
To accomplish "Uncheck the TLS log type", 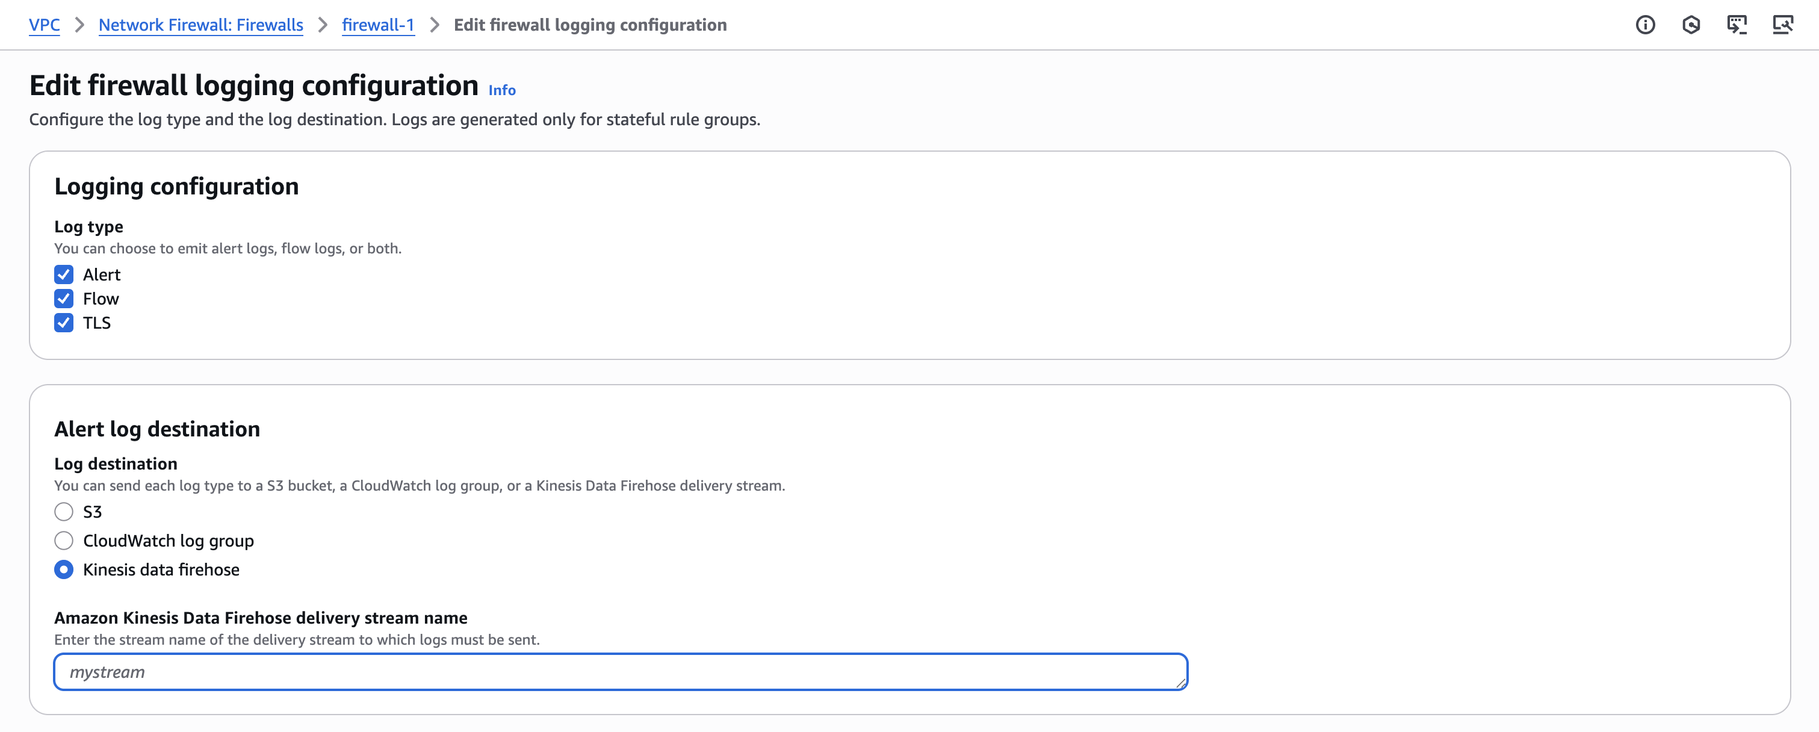I will pos(64,323).
